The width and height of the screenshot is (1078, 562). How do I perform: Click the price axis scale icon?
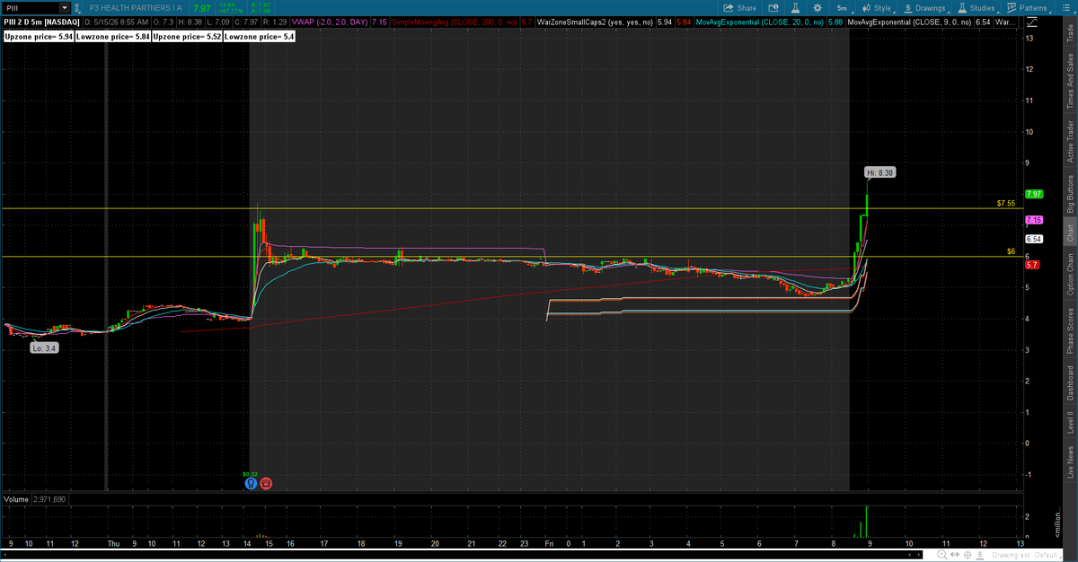pyautogui.click(x=1032, y=22)
